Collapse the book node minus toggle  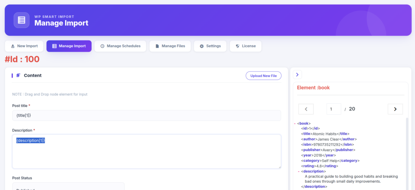pos(295,123)
